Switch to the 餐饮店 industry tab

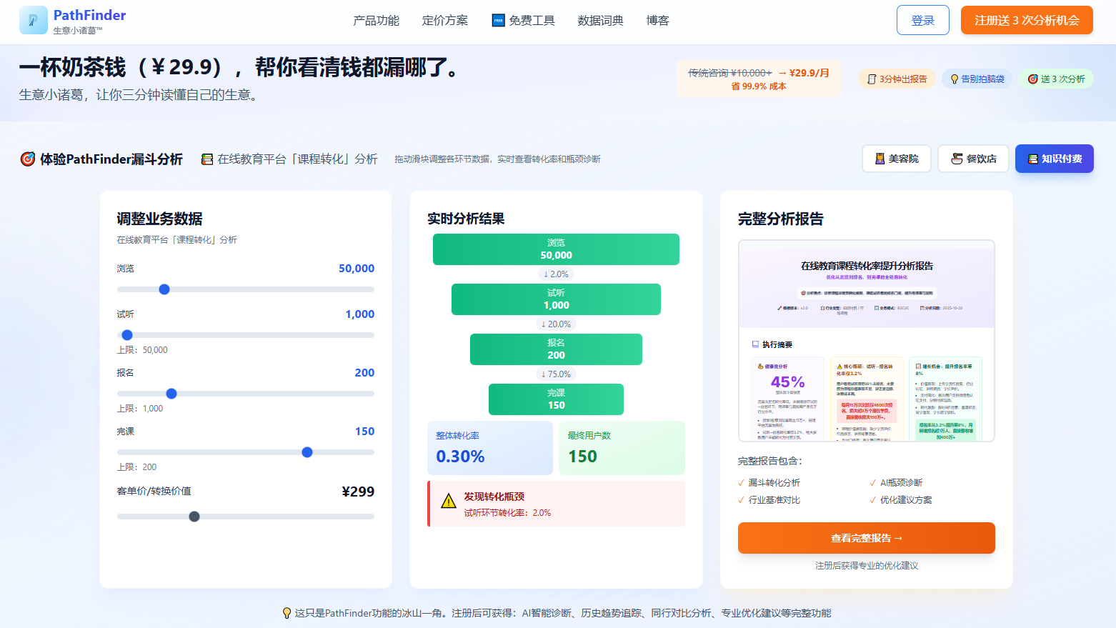973,158
